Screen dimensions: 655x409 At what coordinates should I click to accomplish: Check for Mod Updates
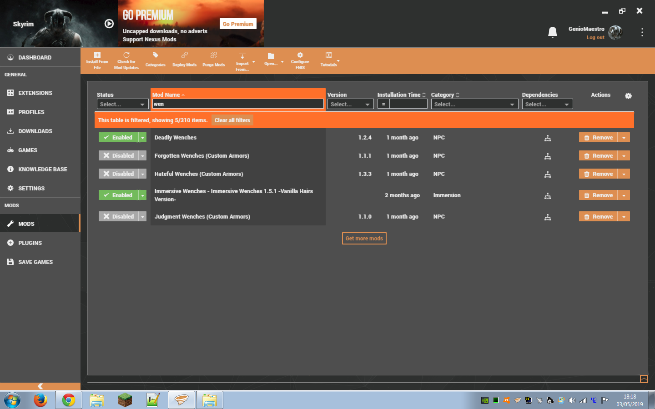pyautogui.click(x=126, y=61)
